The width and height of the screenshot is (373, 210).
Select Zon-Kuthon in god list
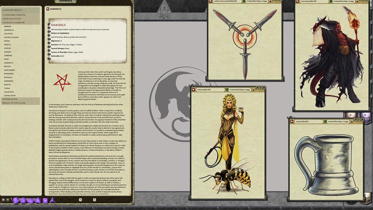click(10, 96)
